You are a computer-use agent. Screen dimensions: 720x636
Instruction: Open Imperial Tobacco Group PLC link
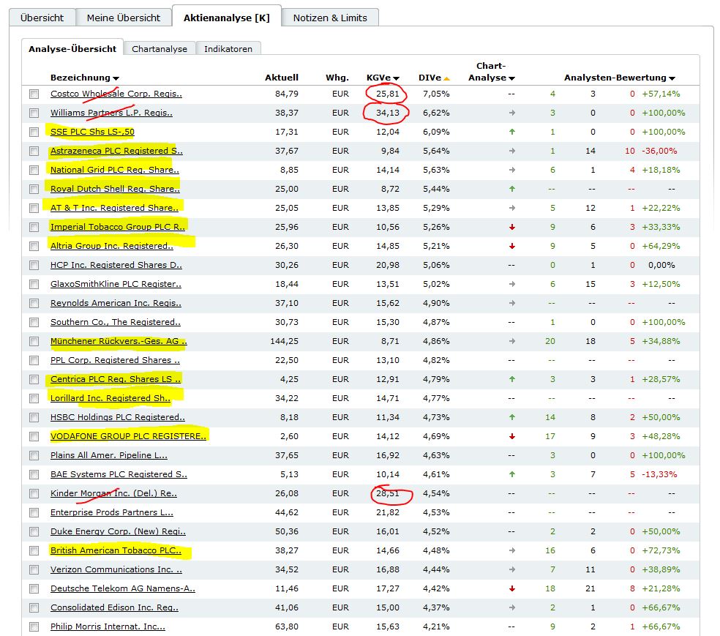click(118, 227)
